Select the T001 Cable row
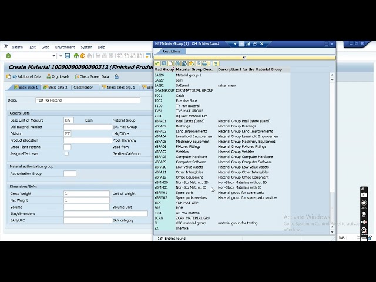 tap(222, 96)
